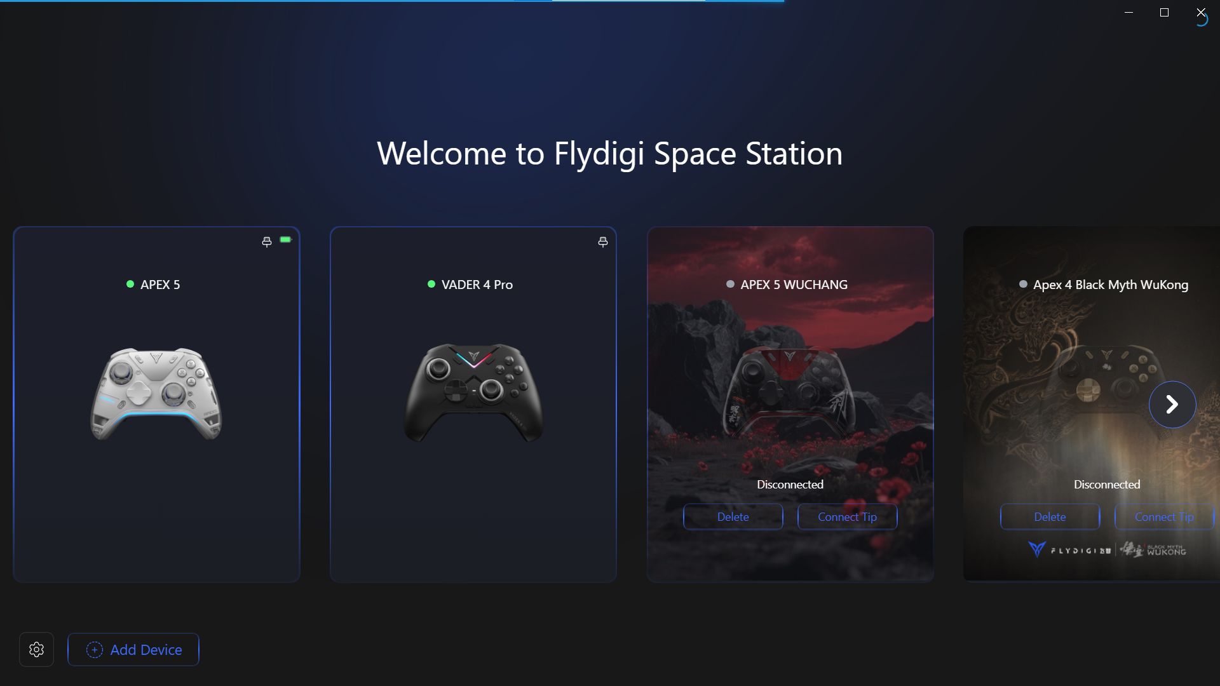Select the APEX 5 WUCHANG controller image
This screenshot has width=1220, height=686.
[x=790, y=394]
